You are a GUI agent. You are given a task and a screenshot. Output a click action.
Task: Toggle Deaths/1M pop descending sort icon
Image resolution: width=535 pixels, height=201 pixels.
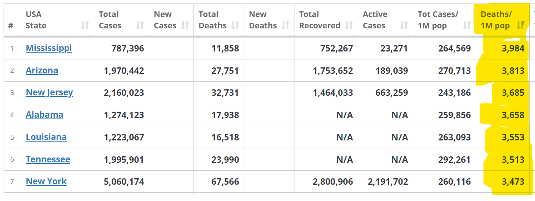(521, 25)
